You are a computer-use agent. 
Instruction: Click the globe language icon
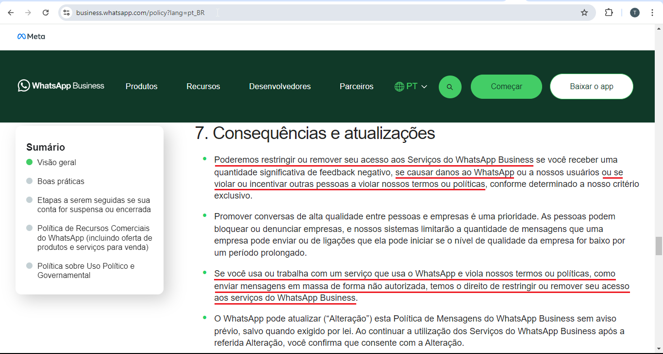pos(399,87)
